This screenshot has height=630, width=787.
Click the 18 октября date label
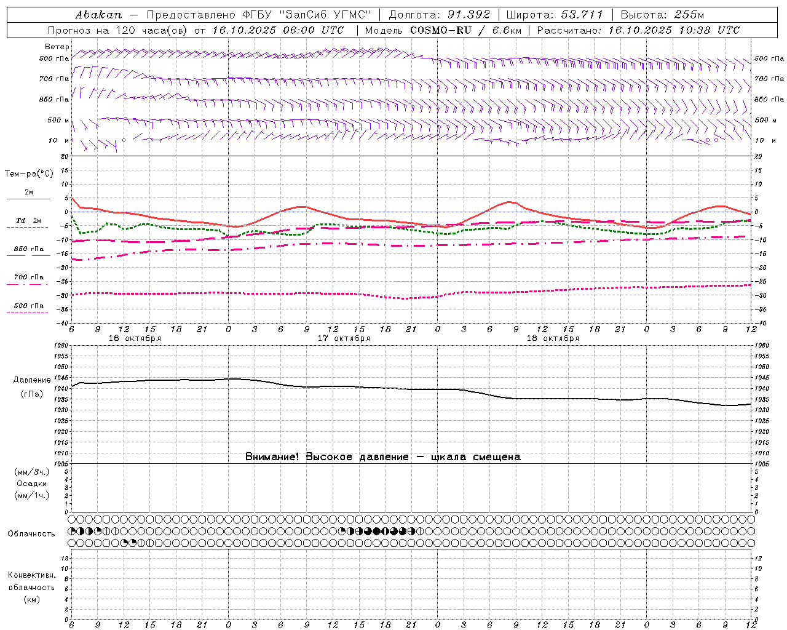click(553, 338)
